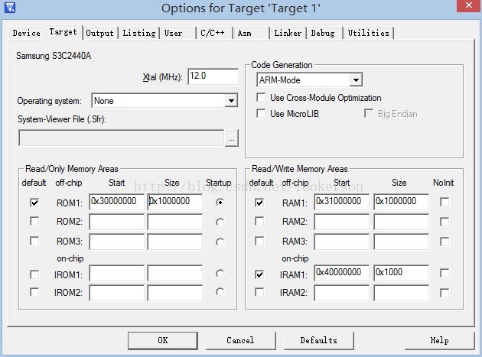The width and height of the screenshot is (482, 357).
Task: Check the IROM1 default checkbox
Action: click(34, 274)
